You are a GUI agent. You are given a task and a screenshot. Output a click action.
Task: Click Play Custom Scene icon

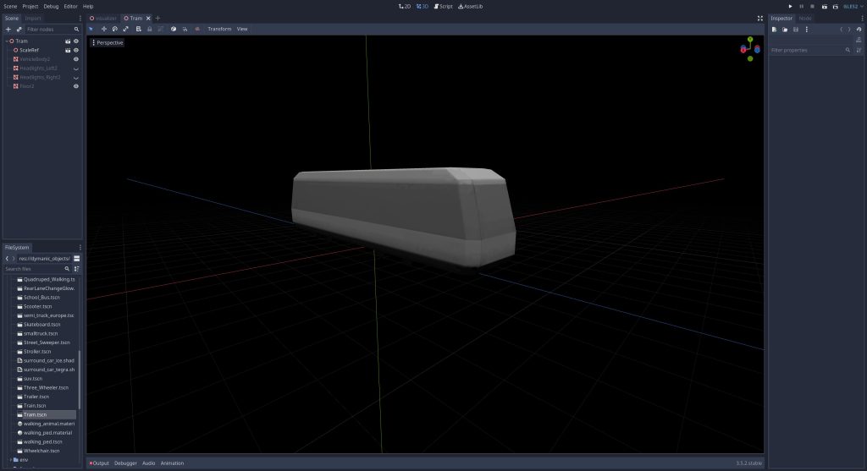tap(837, 6)
